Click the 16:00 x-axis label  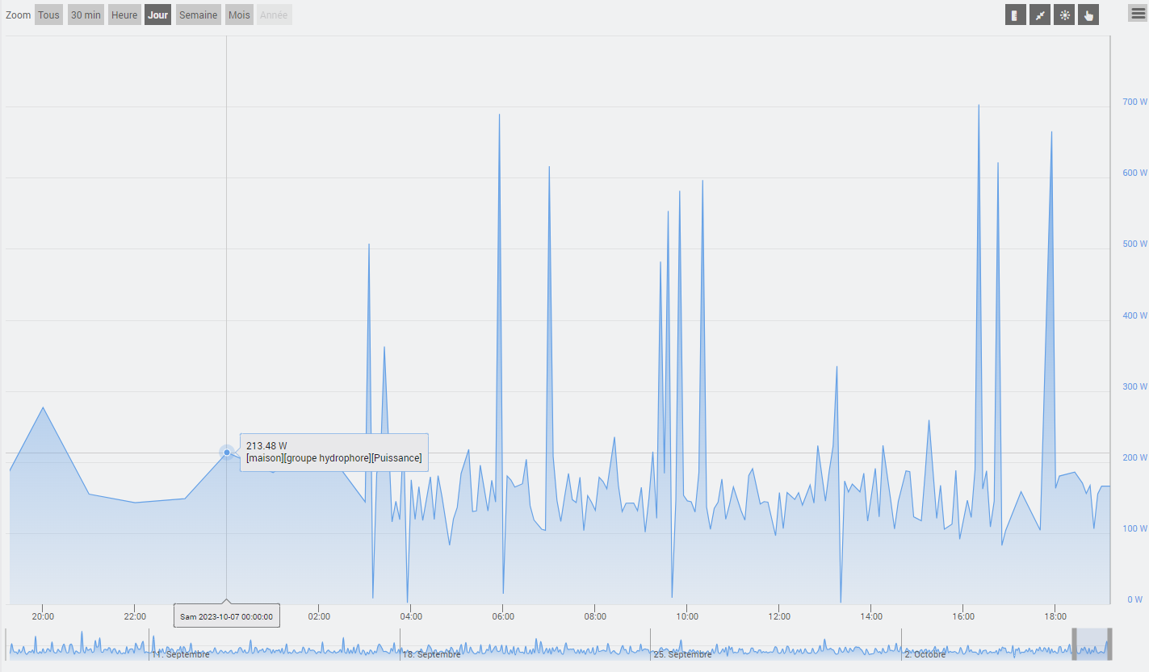point(962,616)
